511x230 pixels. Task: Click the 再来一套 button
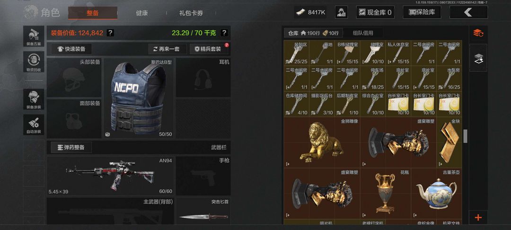coord(167,49)
